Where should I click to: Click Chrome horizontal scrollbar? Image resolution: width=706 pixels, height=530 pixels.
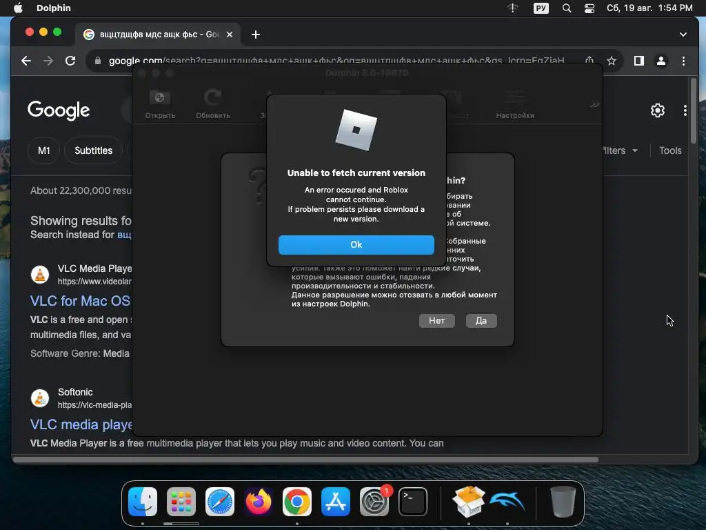tap(305, 460)
